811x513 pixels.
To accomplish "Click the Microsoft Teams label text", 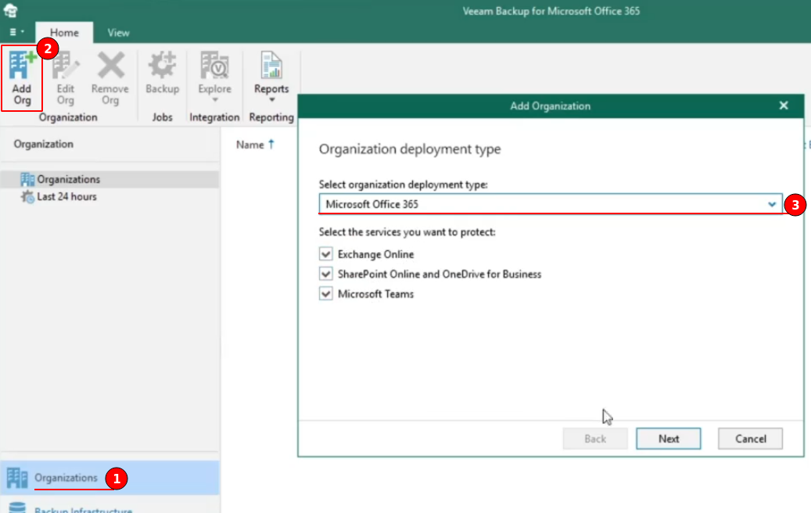I will 375,294.
